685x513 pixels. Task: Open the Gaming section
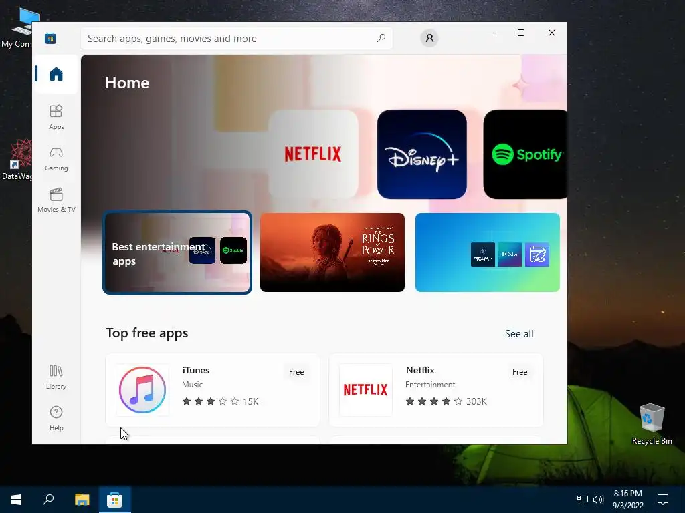56,159
